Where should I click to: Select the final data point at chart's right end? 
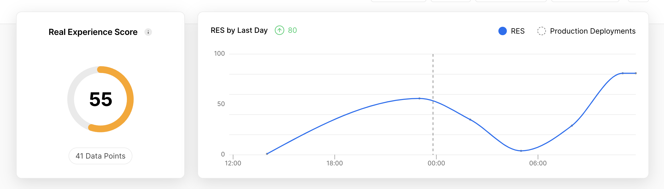(636, 73)
